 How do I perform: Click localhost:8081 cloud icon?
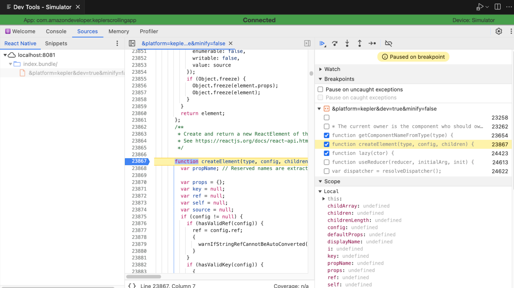12,55
